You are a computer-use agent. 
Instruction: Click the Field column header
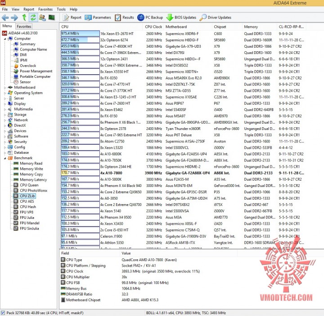click(90, 253)
